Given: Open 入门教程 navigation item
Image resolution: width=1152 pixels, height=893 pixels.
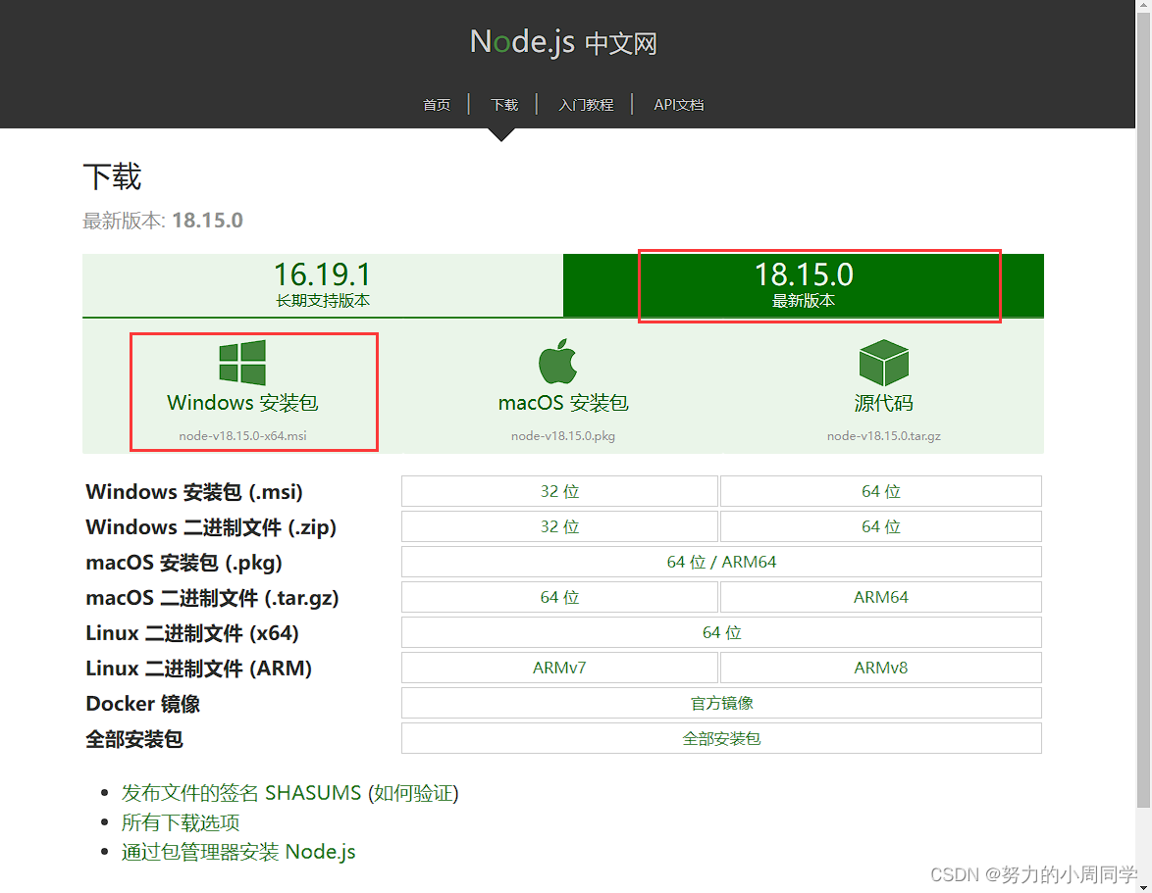Looking at the screenshot, I should tap(586, 105).
